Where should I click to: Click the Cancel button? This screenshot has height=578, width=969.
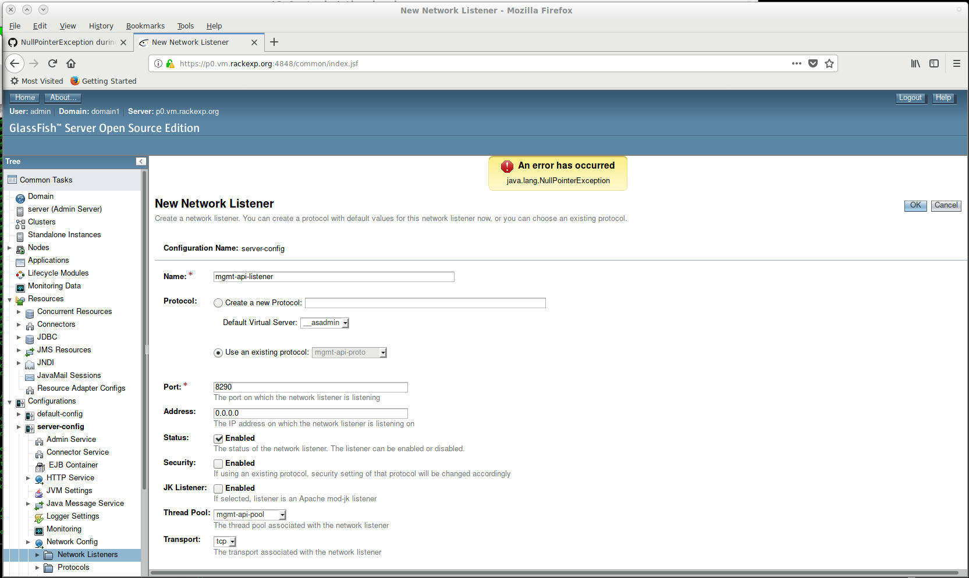946,205
